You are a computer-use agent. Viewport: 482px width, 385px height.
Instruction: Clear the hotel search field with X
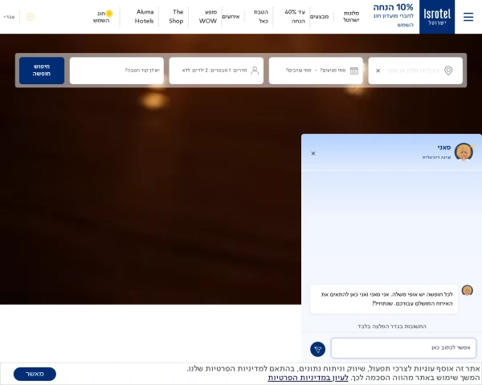pyautogui.click(x=378, y=71)
